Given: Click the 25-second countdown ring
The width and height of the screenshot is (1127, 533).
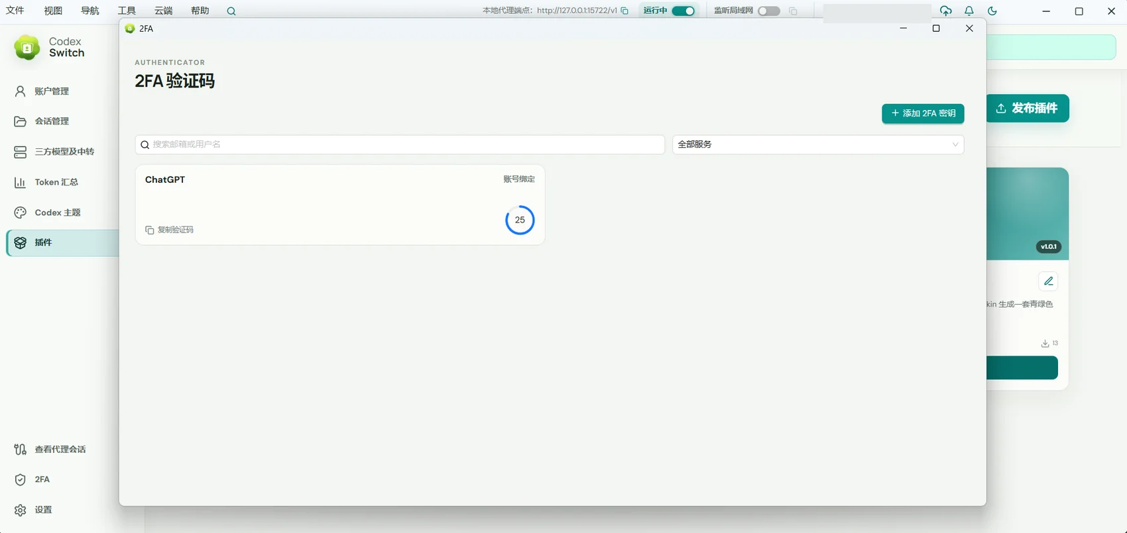Looking at the screenshot, I should pyautogui.click(x=520, y=220).
